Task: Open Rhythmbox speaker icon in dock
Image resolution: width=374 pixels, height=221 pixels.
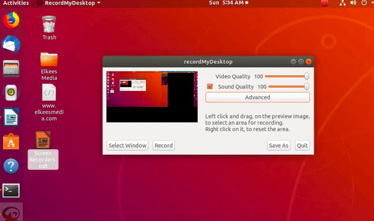Action: [x=11, y=93]
